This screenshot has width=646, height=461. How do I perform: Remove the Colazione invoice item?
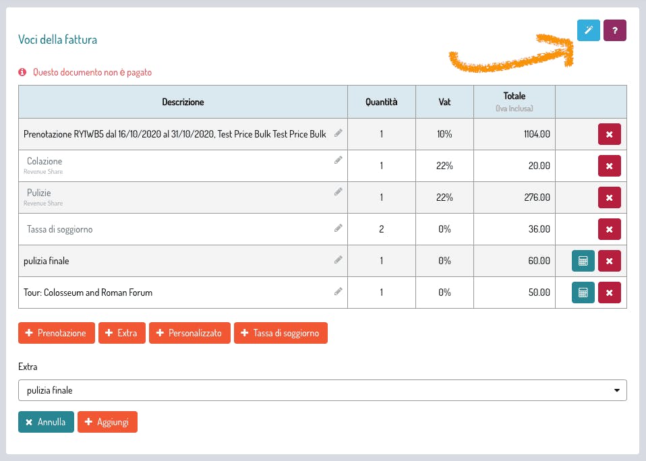609,166
